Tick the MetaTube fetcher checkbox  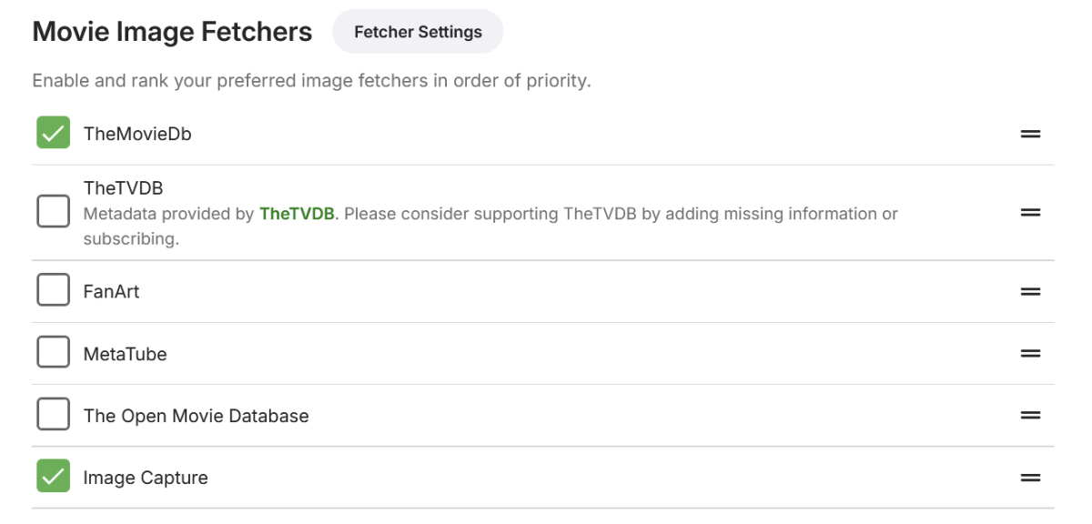coord(53,354)
